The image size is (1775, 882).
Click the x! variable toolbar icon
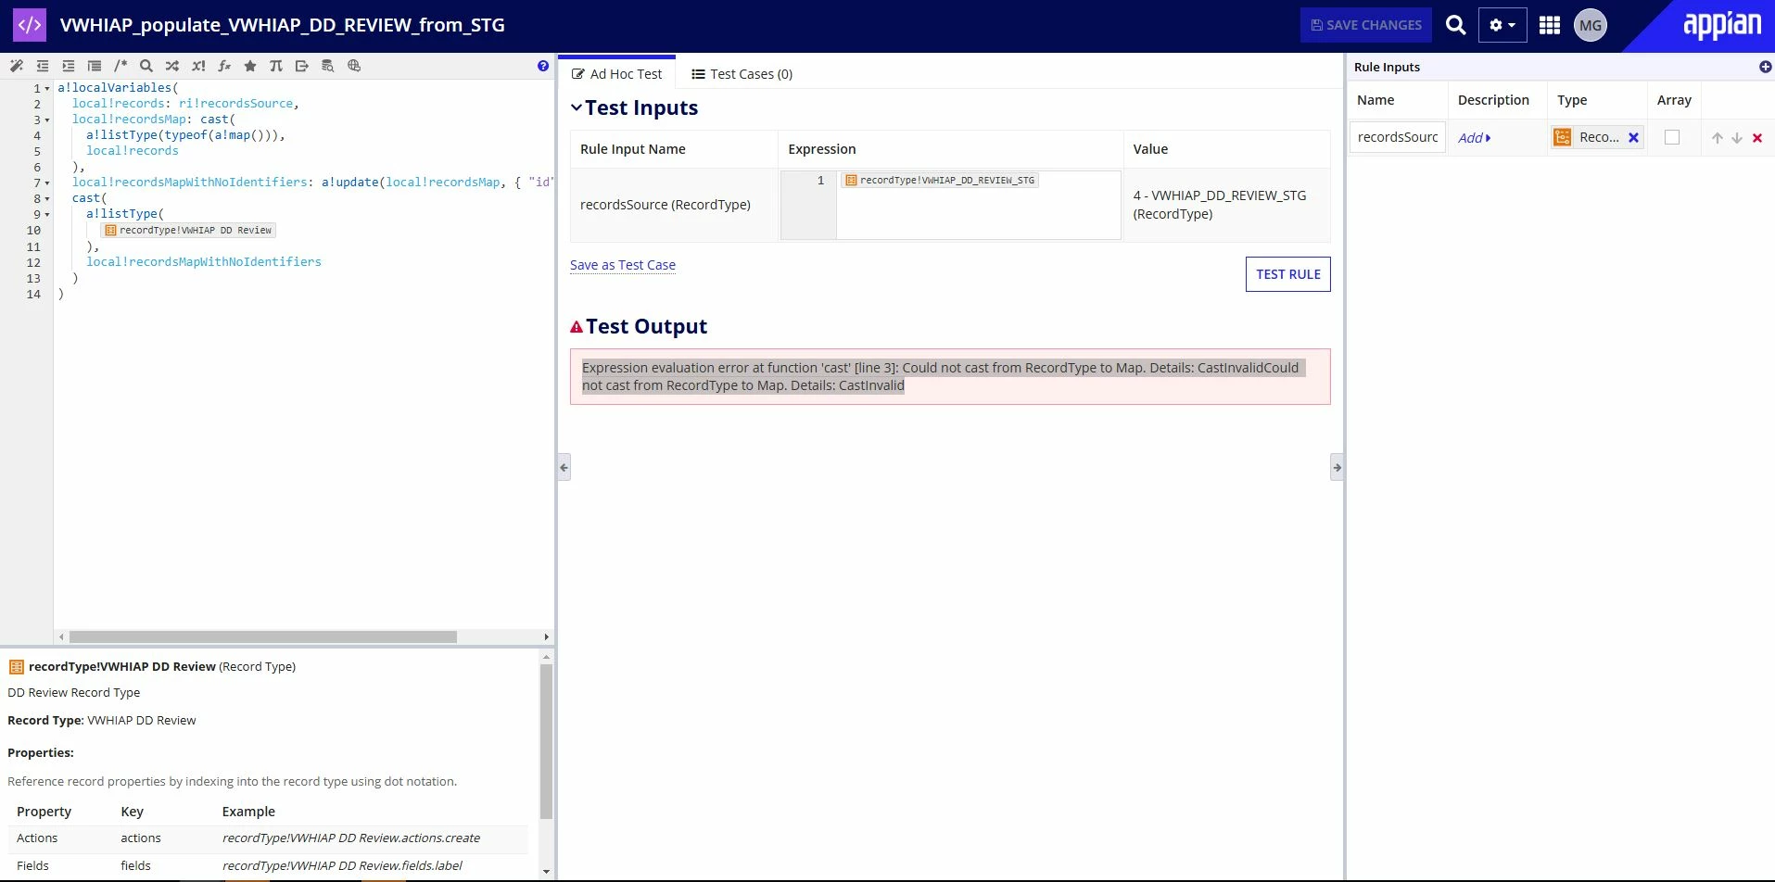click(198, 66)
